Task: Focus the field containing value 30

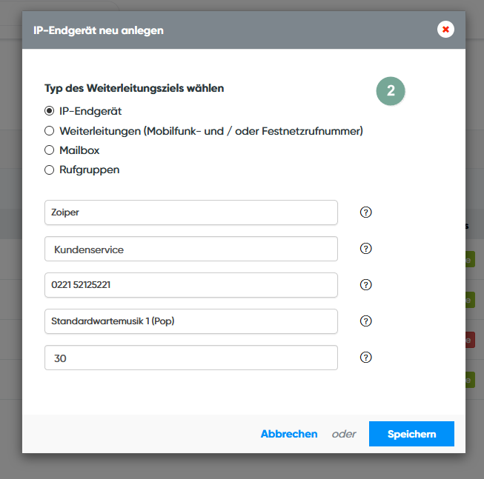Action: tap(190, 358)
